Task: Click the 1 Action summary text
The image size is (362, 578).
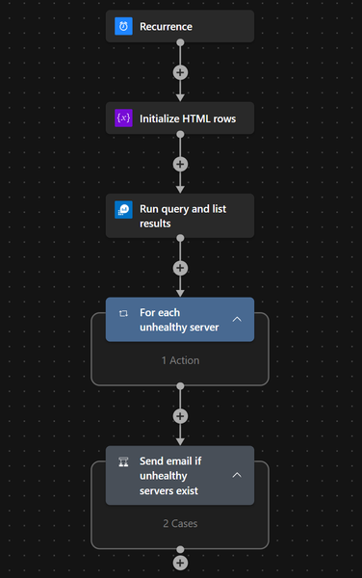Action: pos(180,360)
